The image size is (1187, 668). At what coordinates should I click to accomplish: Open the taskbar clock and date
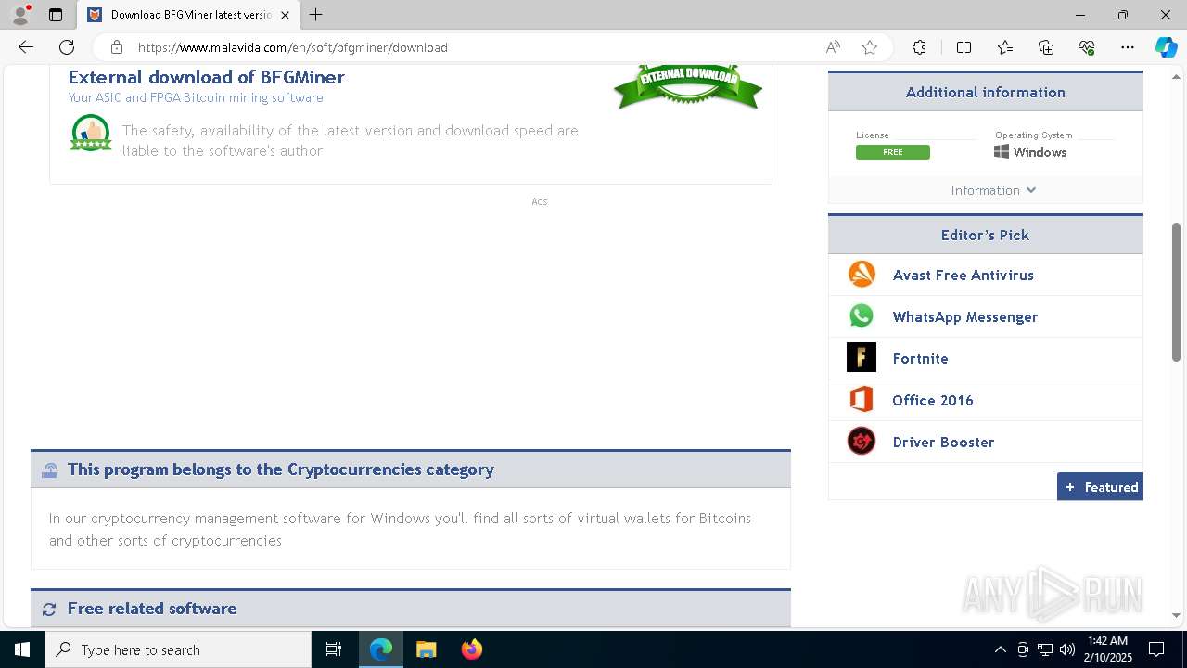click(1109, 649)
